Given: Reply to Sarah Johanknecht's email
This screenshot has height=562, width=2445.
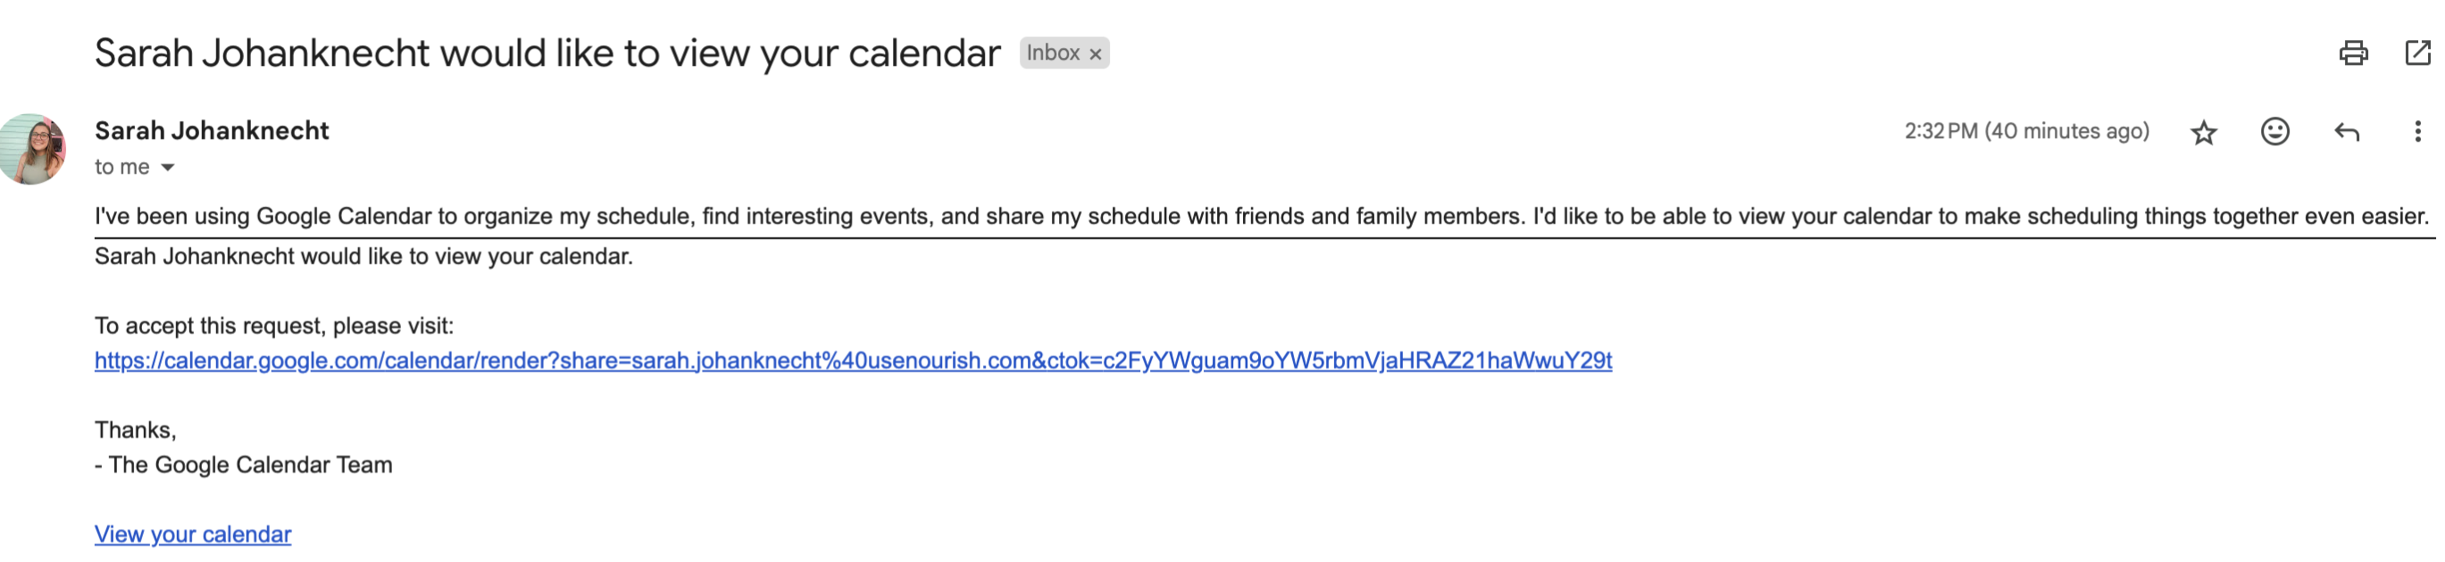Looking at the screenshot, I should (2346, 132).
